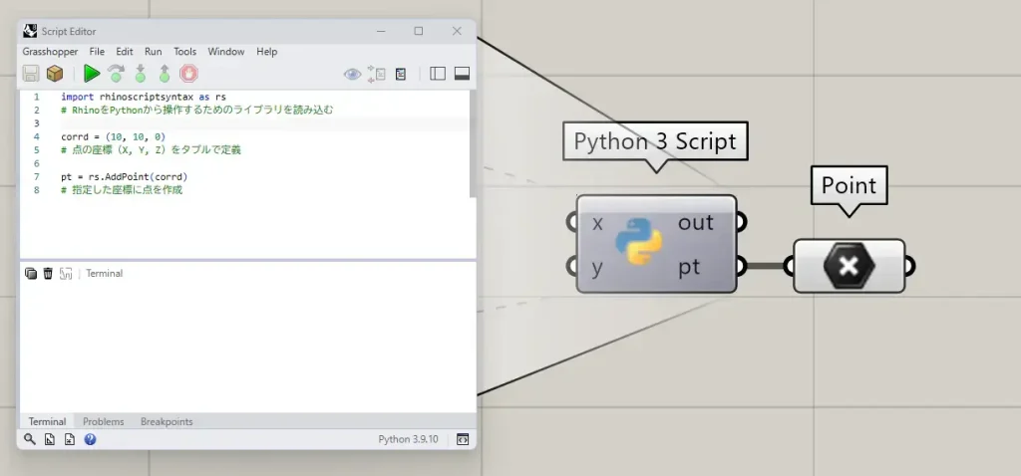The width and height of the screenshot is (1021, 476).
Task: Open search with the magnifier icon
Action: pos(30,439)
